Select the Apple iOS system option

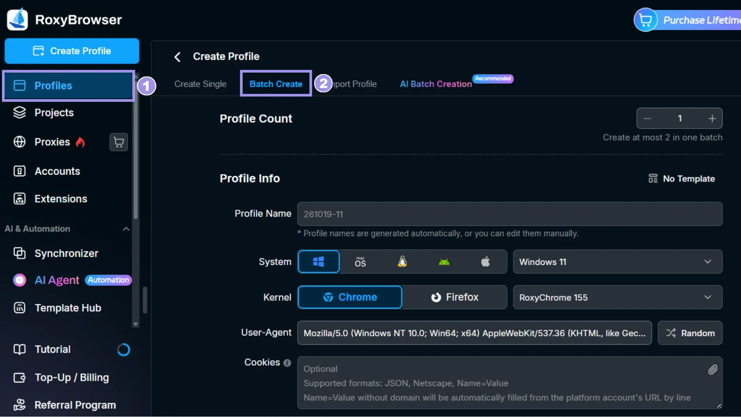click(486, 262)
